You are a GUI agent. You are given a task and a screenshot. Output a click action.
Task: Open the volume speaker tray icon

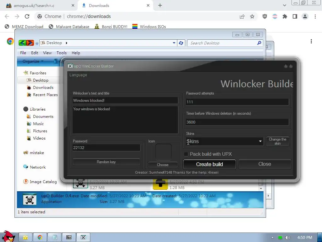tap(288, 238)
